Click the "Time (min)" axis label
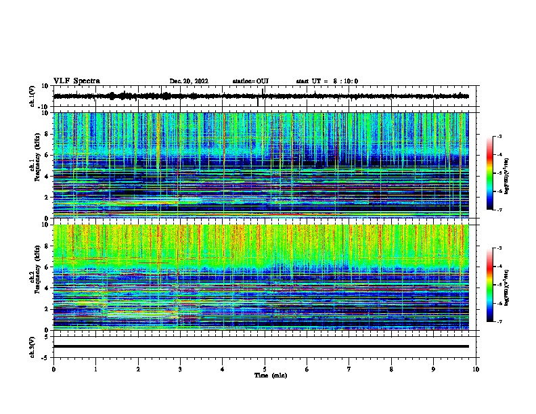Screen dimensions: 536x414 click(271, 375)
